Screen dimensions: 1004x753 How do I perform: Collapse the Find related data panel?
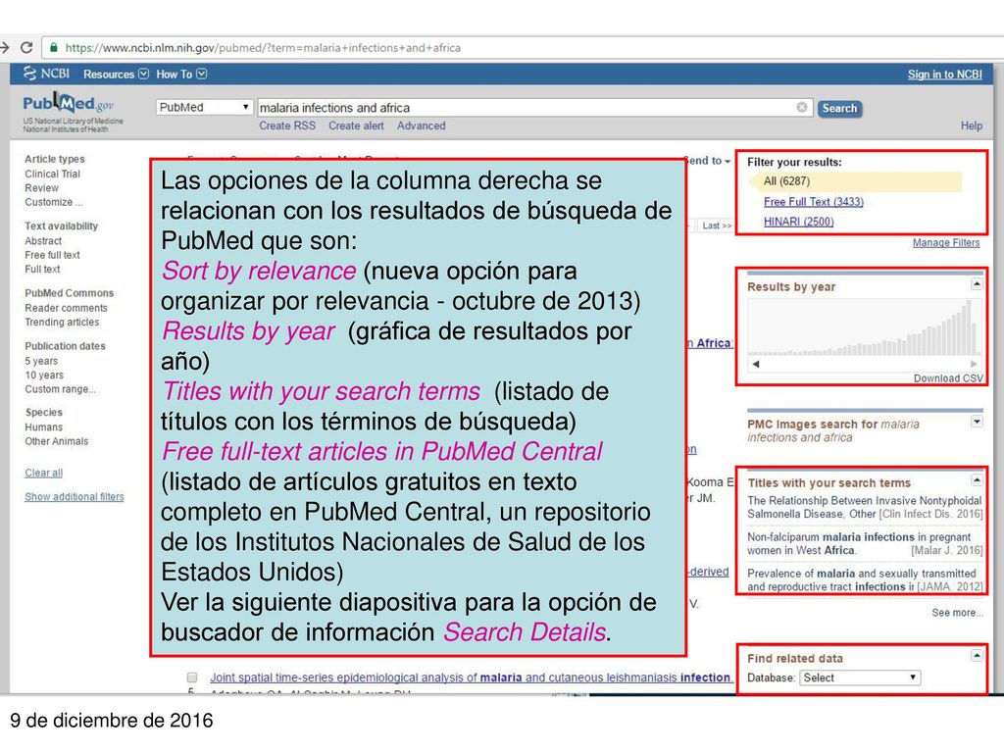coord(977,656)
